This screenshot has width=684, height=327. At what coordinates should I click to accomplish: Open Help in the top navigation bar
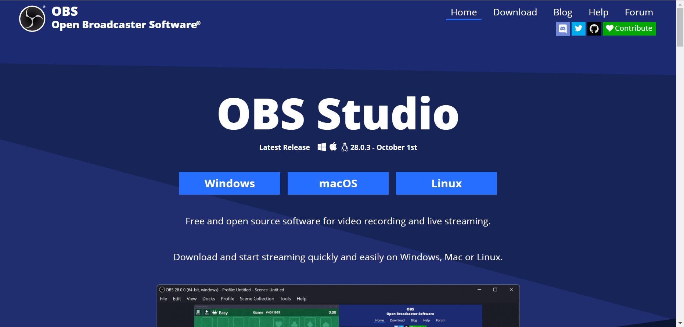pyautogui.click(x=598, y=12)
